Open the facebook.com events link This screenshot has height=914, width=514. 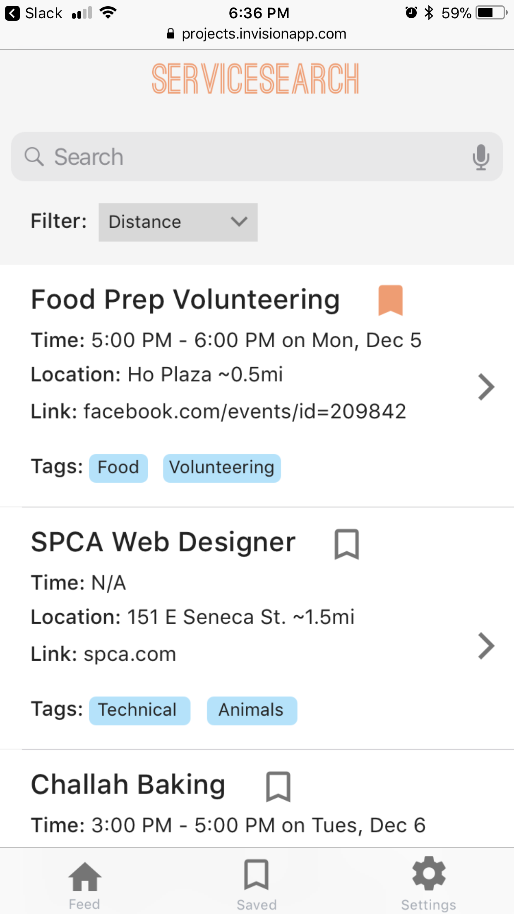tap(245, 412)
